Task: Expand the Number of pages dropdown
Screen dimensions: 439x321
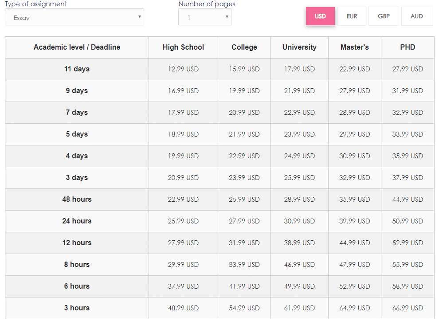Action: point(205,17)
